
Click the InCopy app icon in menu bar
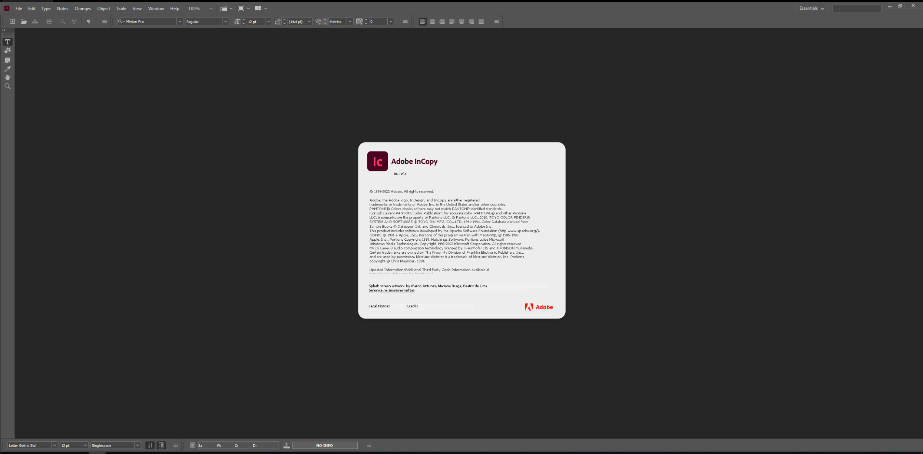pyautogui.click(x=7, y=8)
